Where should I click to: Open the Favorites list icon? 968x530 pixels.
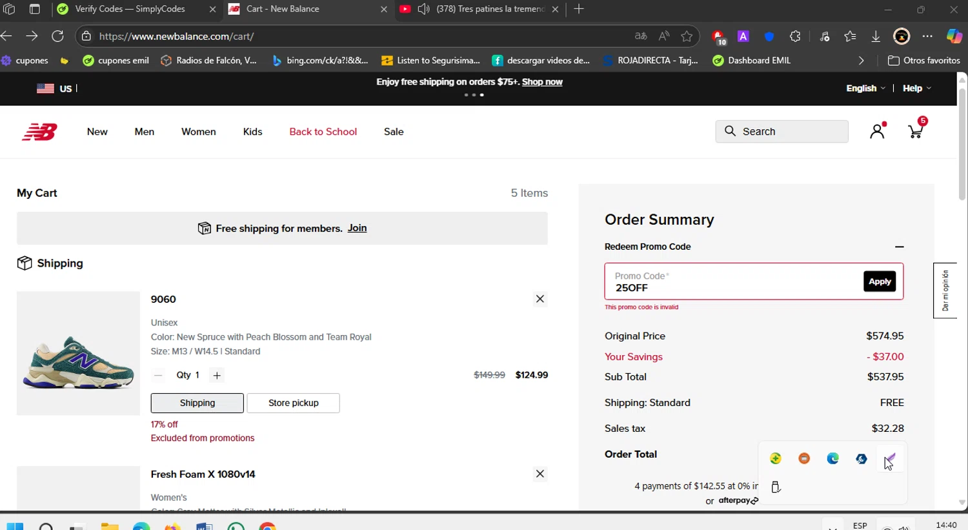(x=850, y=36)
